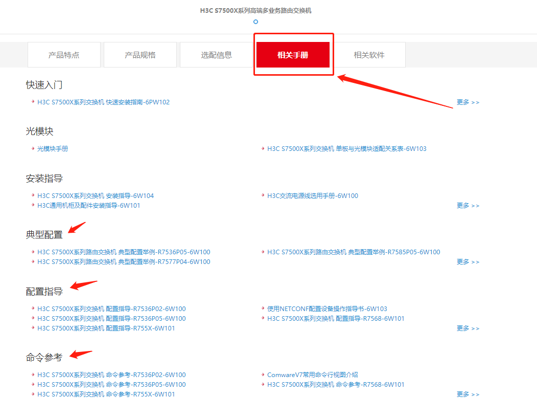
Task: Open 单板与光模块适配关系表-6W103
Action: pyautogui.click(x=347, y=149)
